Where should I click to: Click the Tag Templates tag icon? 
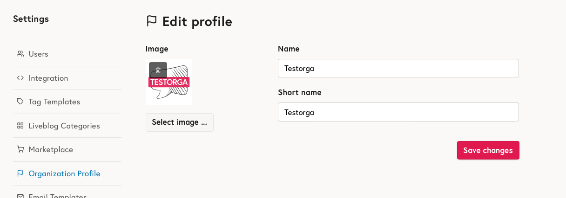tap(20, 102)
